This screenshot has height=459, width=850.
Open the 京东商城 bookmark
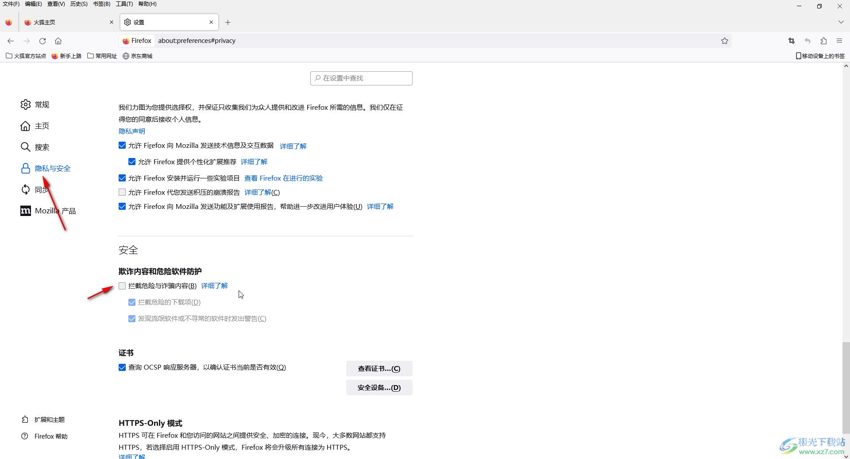pyautogui.click(x=138, y=56)
